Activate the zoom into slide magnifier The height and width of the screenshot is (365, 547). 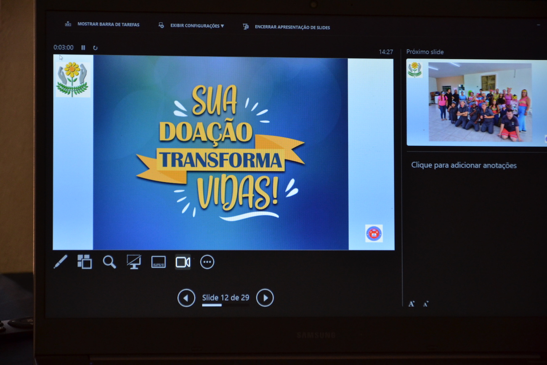[x=109, y=262]
